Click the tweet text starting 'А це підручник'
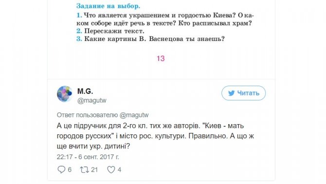The width and height of the screenshot is (326, 184). coord(155,136)
